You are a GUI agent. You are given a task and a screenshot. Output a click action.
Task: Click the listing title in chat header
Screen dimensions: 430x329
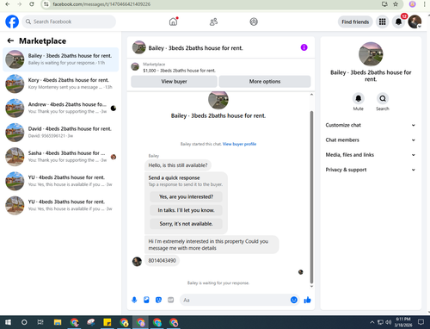[195, 48]
